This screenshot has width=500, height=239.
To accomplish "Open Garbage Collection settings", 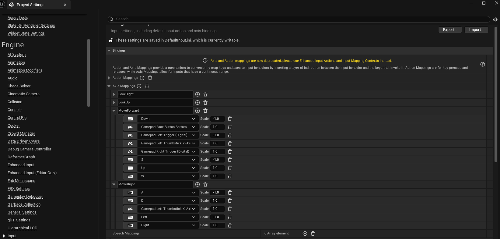I will coord(24,204).
